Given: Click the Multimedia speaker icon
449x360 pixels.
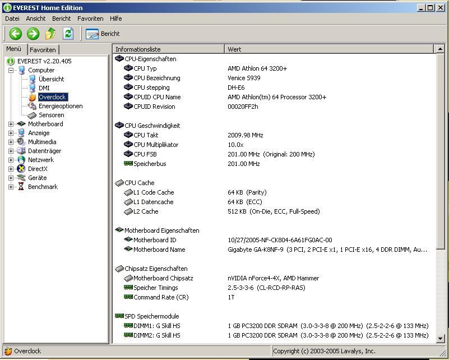Looking at the screenshot, I should click(x=21, y=142).
